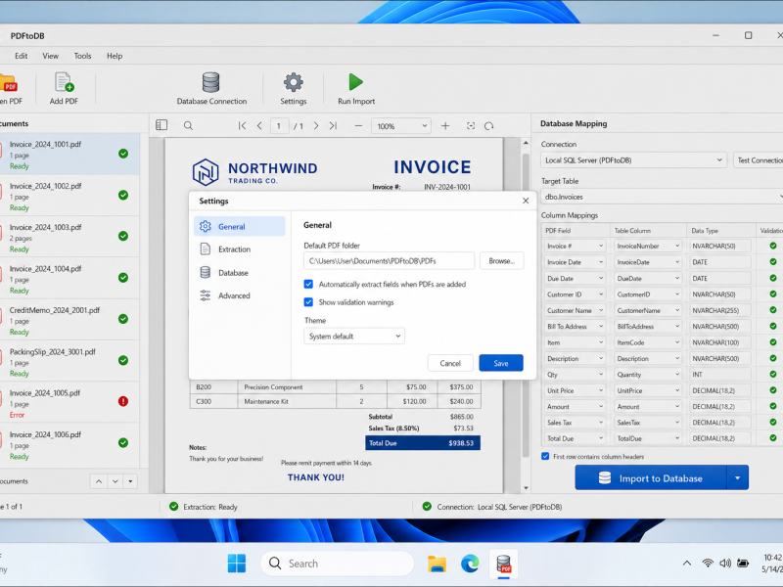Screen dimensions: 783x587
Task: Save the settings
Action: pyautogui.click(x=501, y=363)
